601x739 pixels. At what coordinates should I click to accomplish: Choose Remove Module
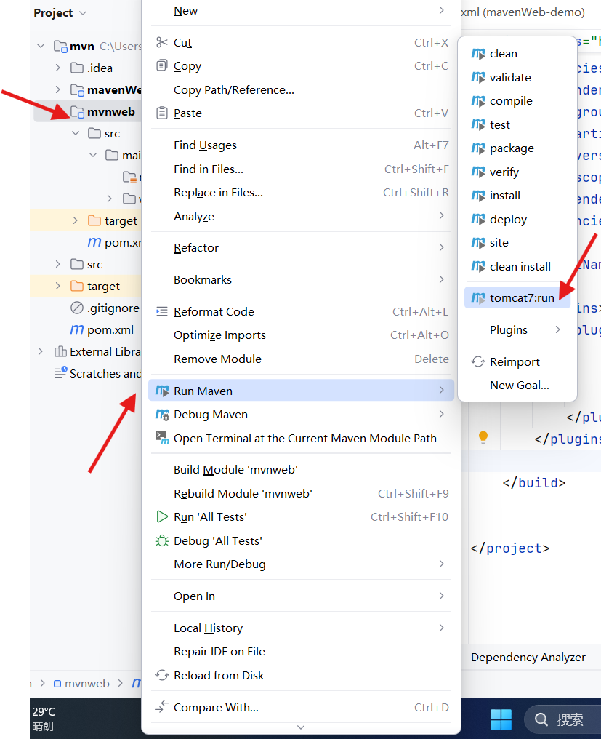point(301,359)
